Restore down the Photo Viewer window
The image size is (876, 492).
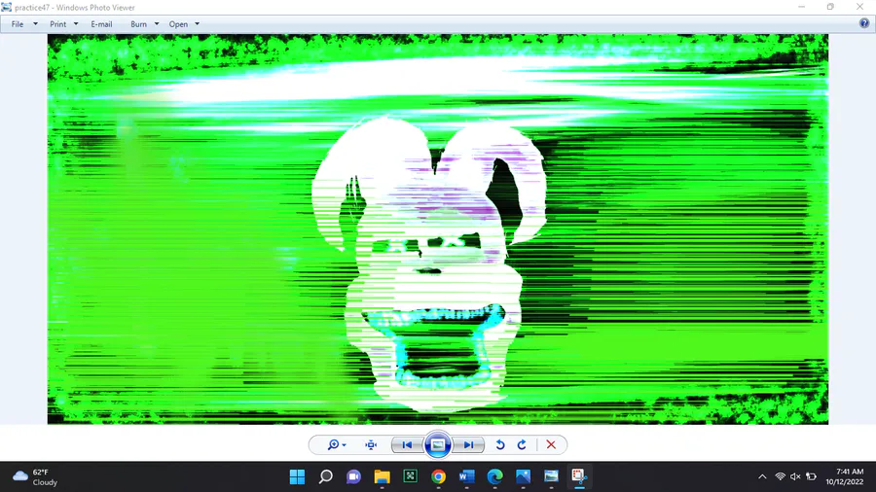tap(830, 7)
